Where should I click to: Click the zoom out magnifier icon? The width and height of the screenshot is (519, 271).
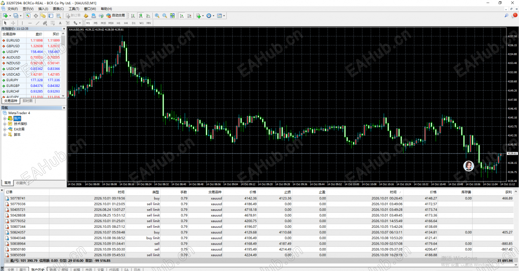pos(164,16)
